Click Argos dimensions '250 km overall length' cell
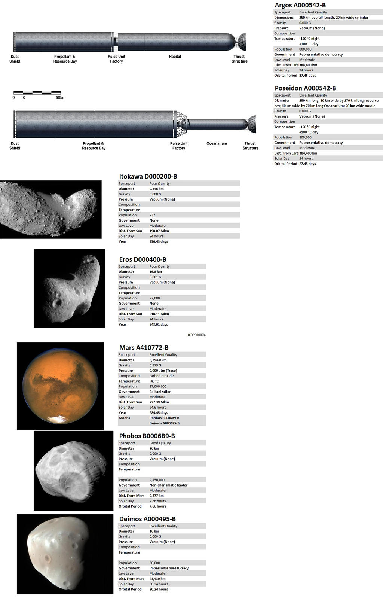The width and height of the screenshot is (383, 597). 334,18
